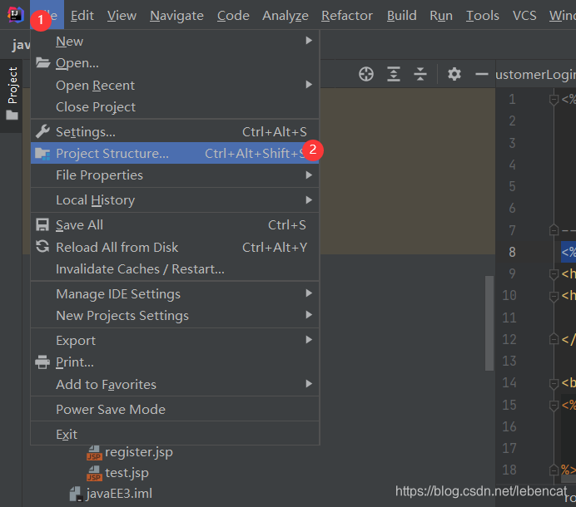Image resolution: width=576 pixels, height=507 pixels.
Task: Toggle code fold marker on line 12
Action: pyautogui.click(x=554, y=339)
